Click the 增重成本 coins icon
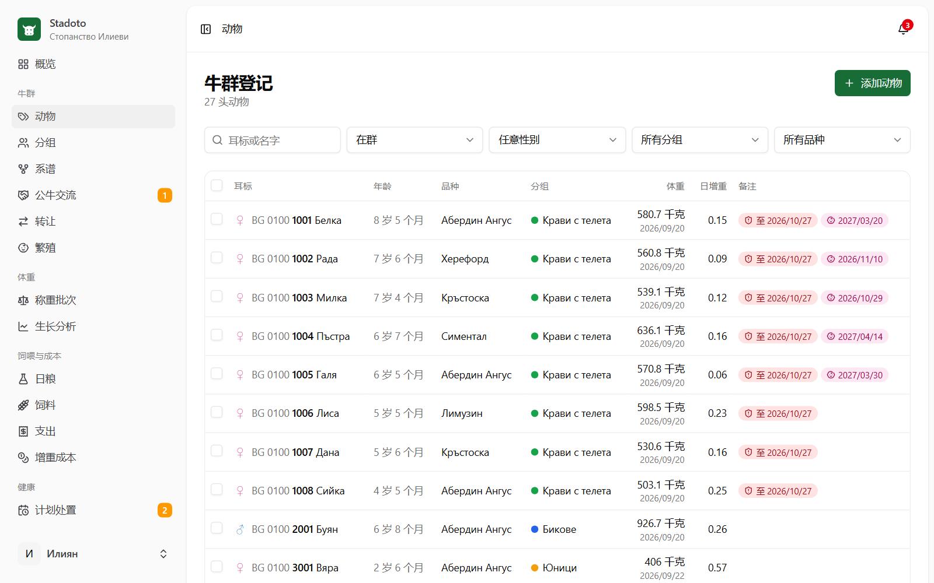934x583 pixels. [x=23, y=458]
